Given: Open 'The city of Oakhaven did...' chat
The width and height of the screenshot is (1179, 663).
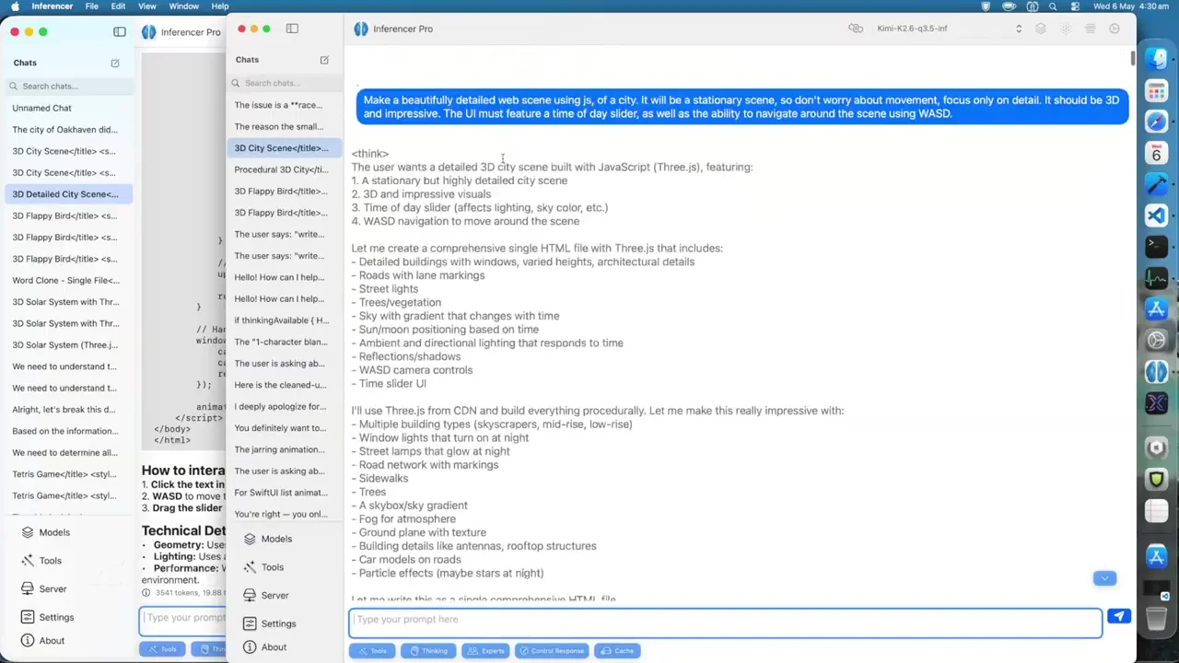Looking at the screenshot, I should point(64,130).
